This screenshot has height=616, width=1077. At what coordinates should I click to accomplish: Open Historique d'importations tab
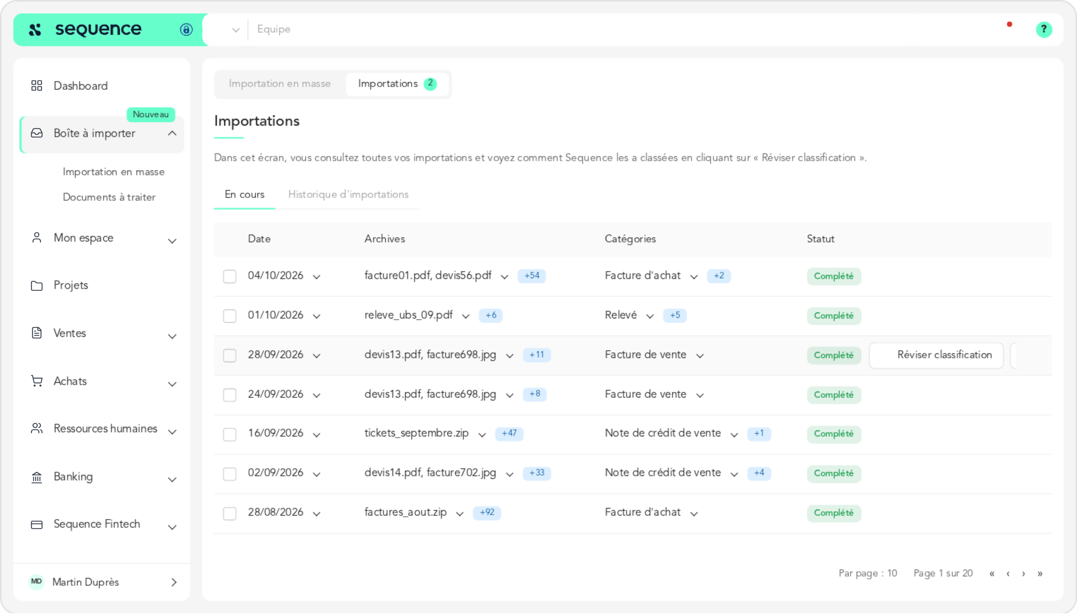point(348,195)
